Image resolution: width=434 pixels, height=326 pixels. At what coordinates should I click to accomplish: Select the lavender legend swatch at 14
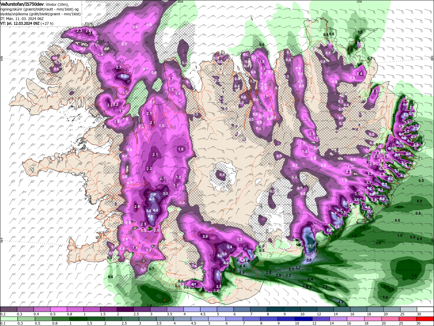coord(338,319)
